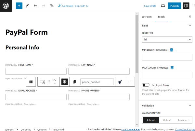195x131 pixels.
Task: Open the top bar Options menu
Action: (194, 6)
